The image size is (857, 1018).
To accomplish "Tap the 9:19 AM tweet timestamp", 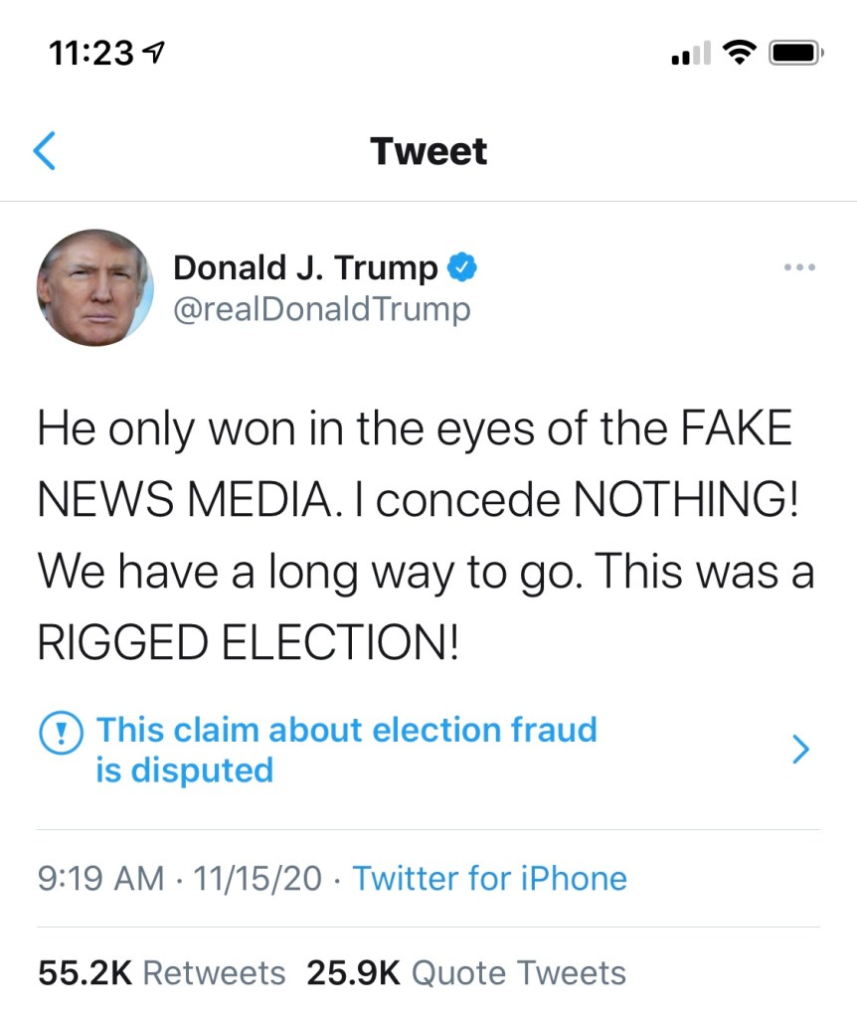I will pyautogui.click(x=100, y=878).
